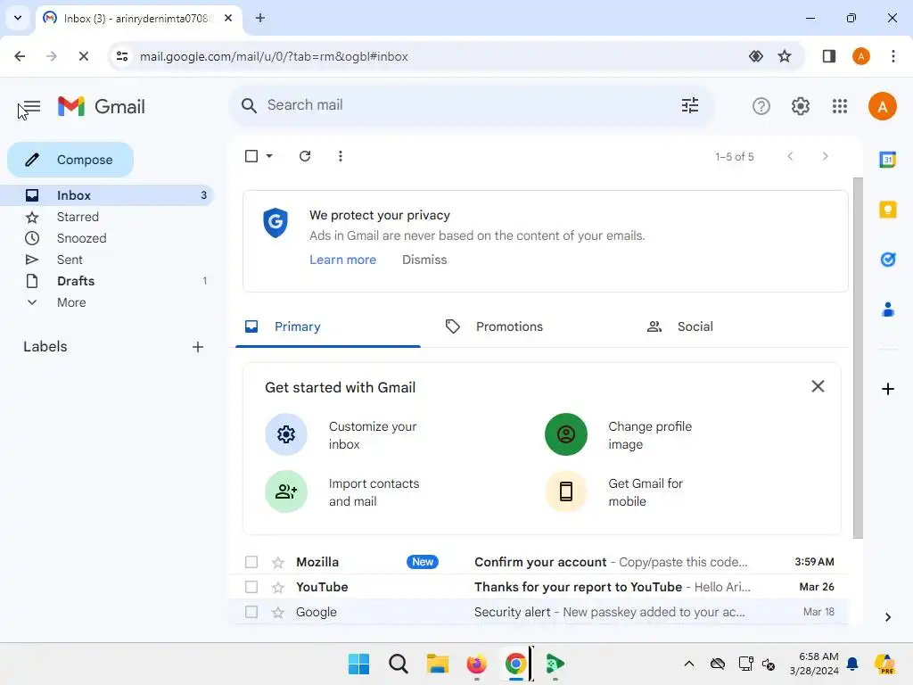This screenshot has width=913, height=685.
Task: Open Firefox from taskbar
Action: pos(476,664)
